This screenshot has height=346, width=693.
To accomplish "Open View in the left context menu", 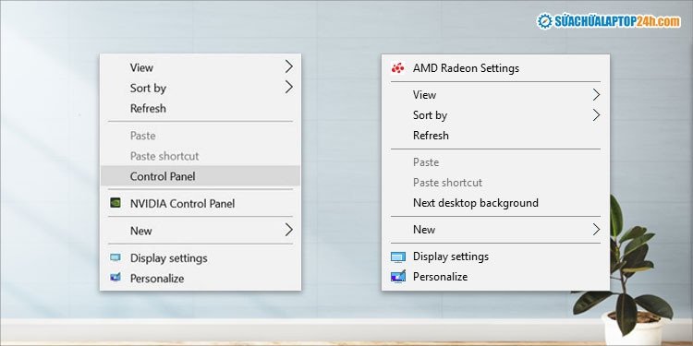I will pyautogui.click(x=201, y=67).
